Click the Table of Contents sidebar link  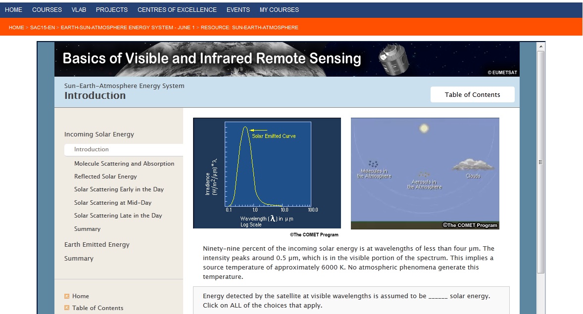coord(98,308)
